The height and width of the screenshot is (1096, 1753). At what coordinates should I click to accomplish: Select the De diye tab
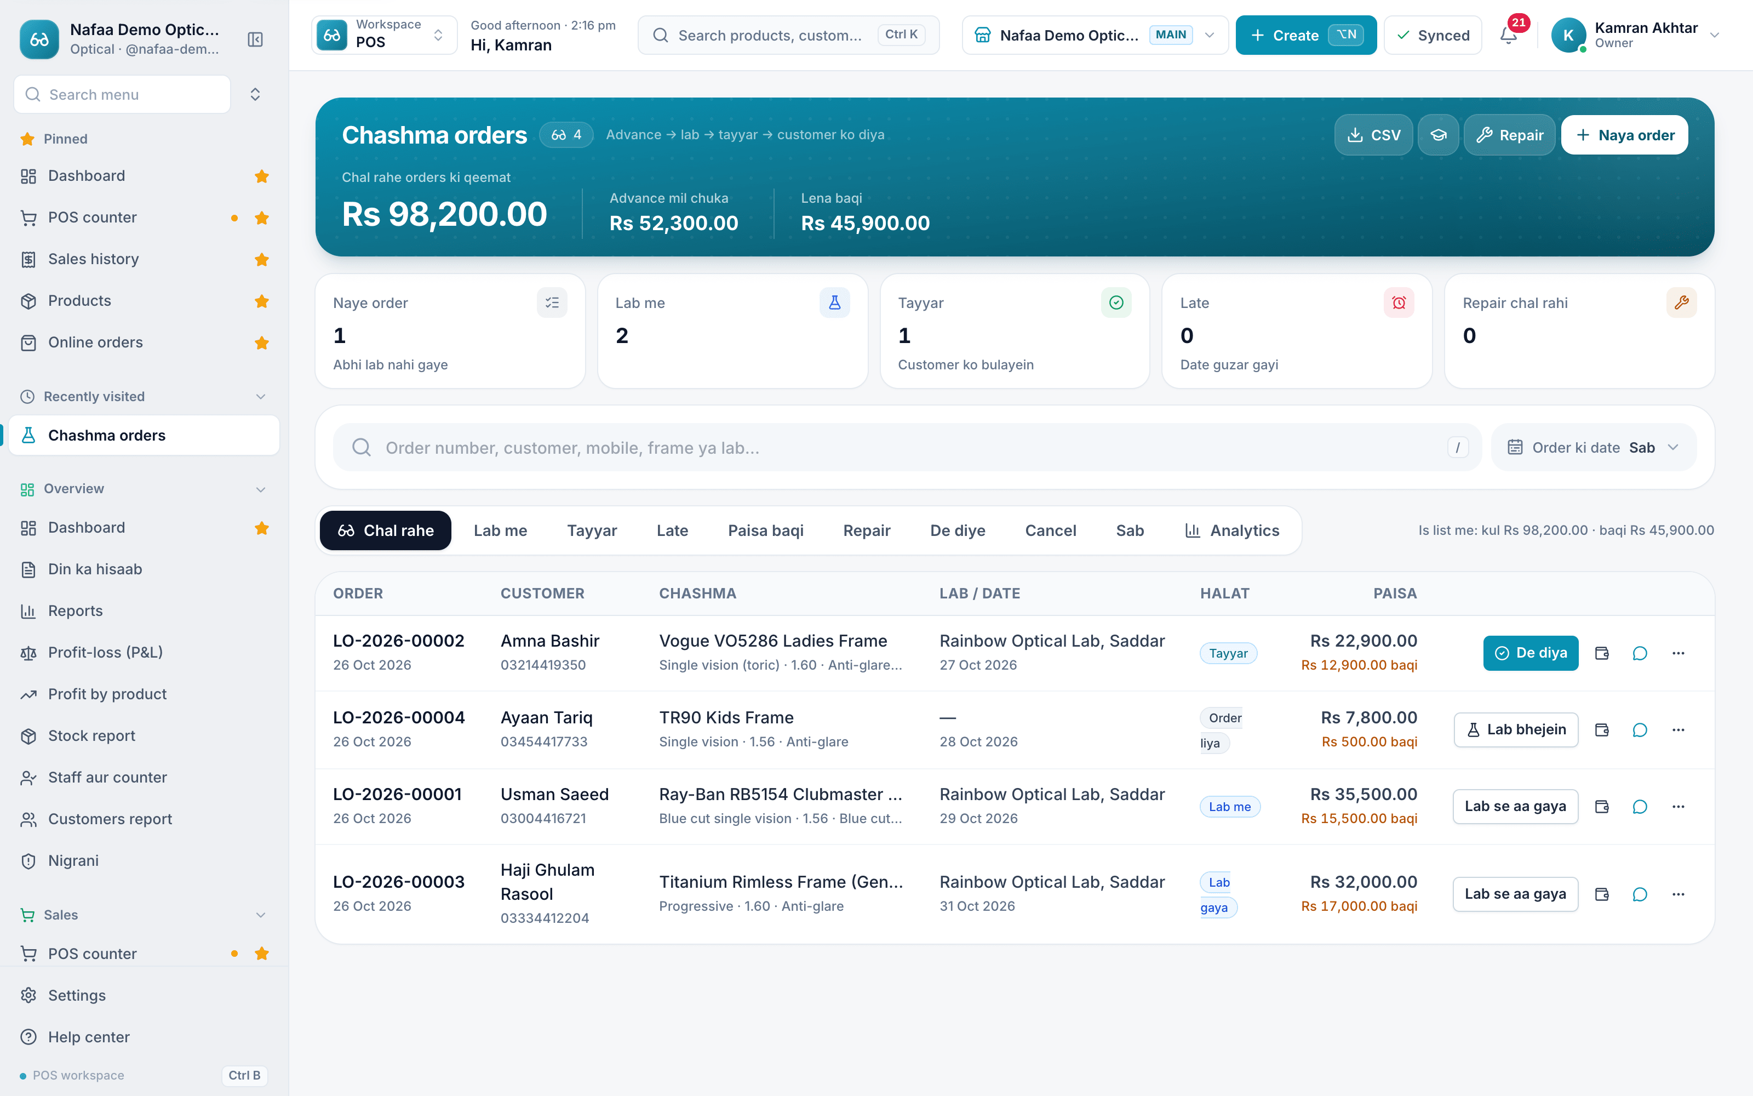click(957, 530)
